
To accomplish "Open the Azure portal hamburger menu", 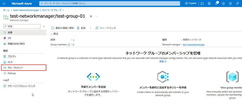I will [4, 3].
